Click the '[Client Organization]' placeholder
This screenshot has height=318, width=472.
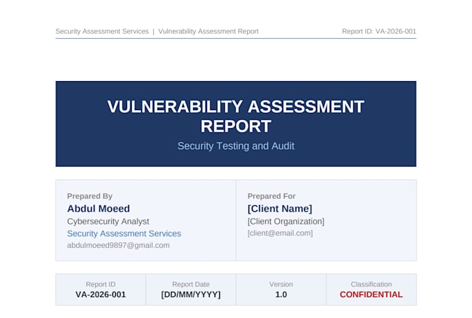pyautogui.click(x=286, y=222)
